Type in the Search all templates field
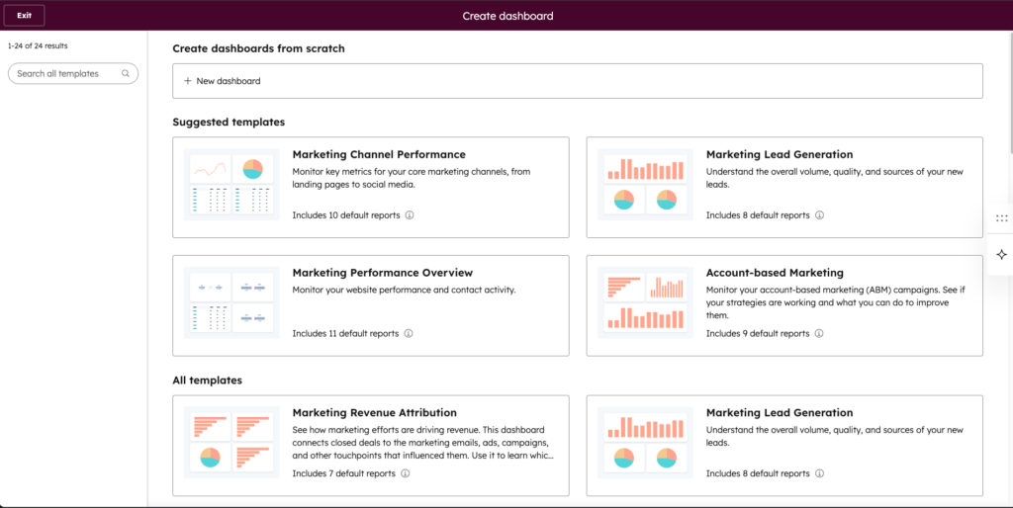 coord(65,74)
